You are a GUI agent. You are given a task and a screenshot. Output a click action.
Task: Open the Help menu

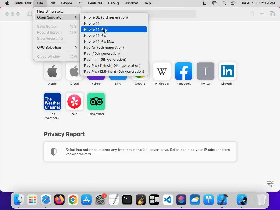click(147, 3)
